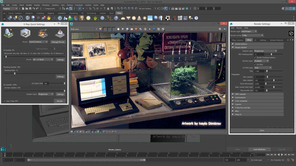Click the Render button
Screen dimensions: 296x166
(x=60, y=101)
